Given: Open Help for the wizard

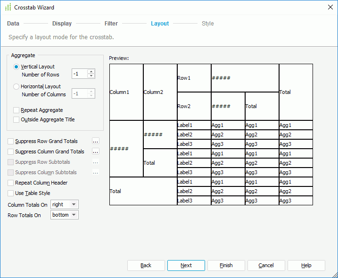Looking at the screenshot, I should coord(306,265).
